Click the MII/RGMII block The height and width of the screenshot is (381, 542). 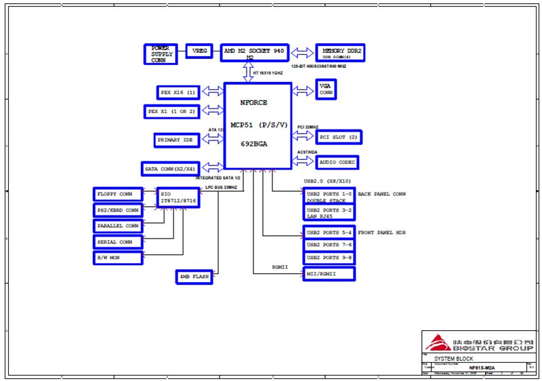coord(329,273)
